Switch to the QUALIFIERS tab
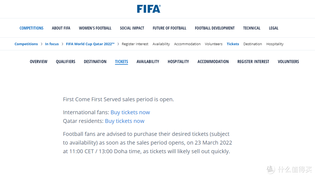This screenshot has height=177, width=315. tap(66, 62)
